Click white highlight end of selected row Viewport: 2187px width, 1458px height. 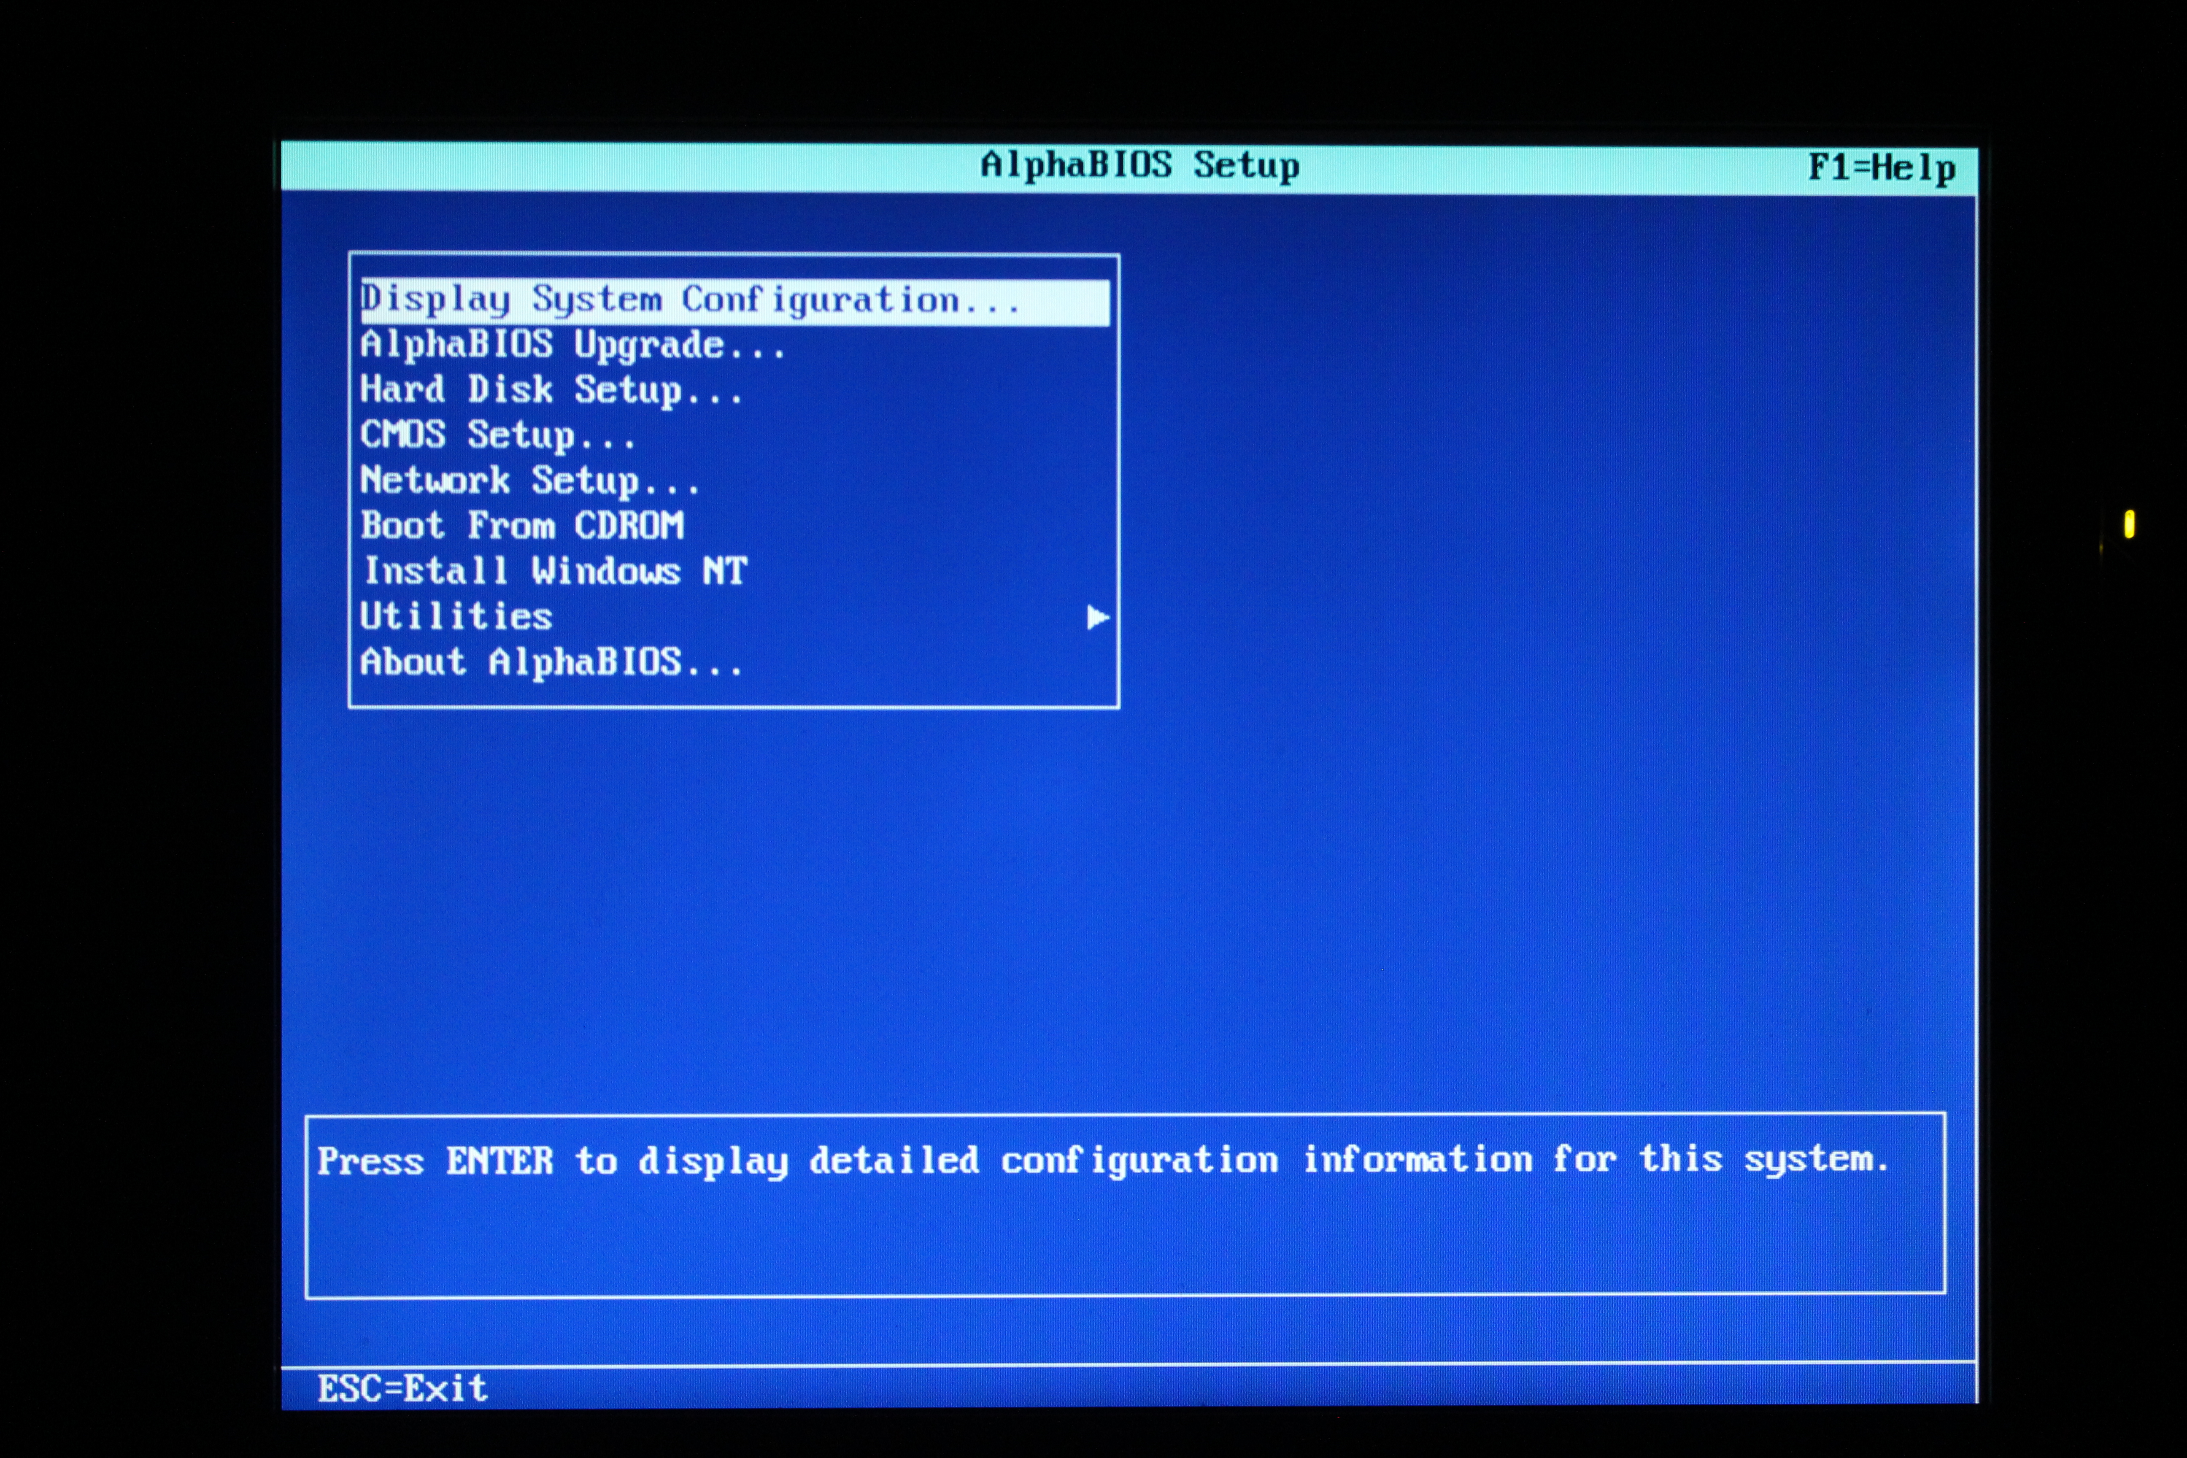[1069, 302]
